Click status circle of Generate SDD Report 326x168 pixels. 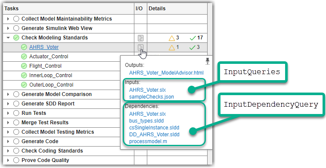[x=16, y=104]
